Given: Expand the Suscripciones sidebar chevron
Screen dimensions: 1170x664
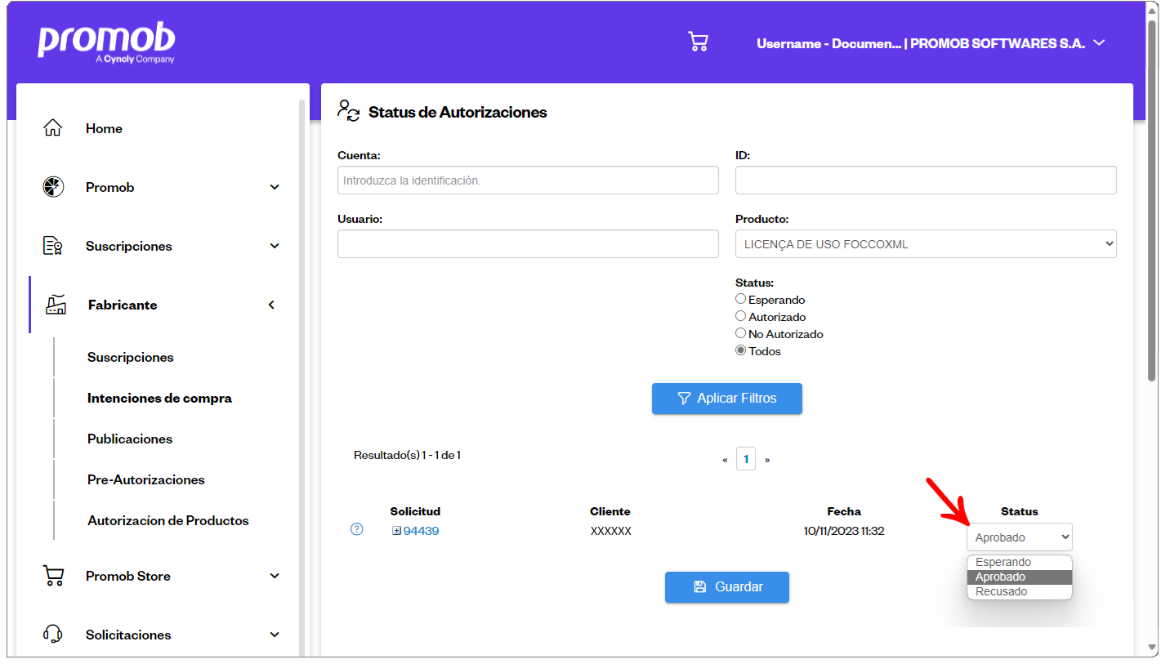Looking at the screenshot, I should pyautogui.click(x=275, y=246).
